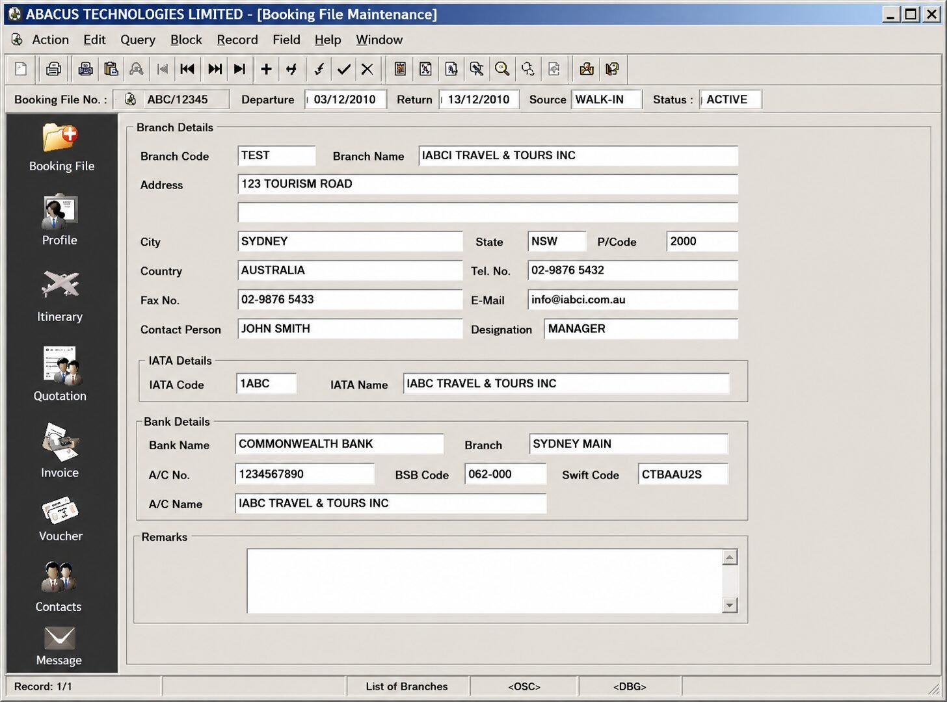Click the icon beside booking file number
Screen dimensions: 947x702
point(130,99)
